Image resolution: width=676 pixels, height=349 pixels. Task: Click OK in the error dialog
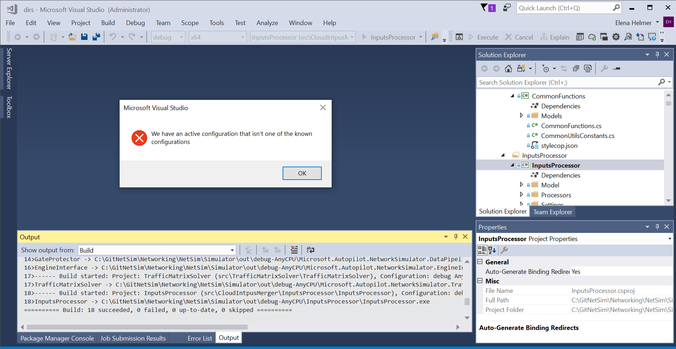tap(302, 173)
